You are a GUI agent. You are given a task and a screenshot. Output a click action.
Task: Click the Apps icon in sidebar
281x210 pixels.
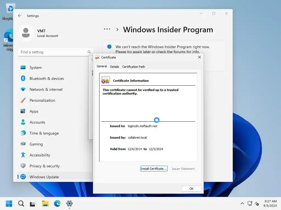tap(23, 111)
